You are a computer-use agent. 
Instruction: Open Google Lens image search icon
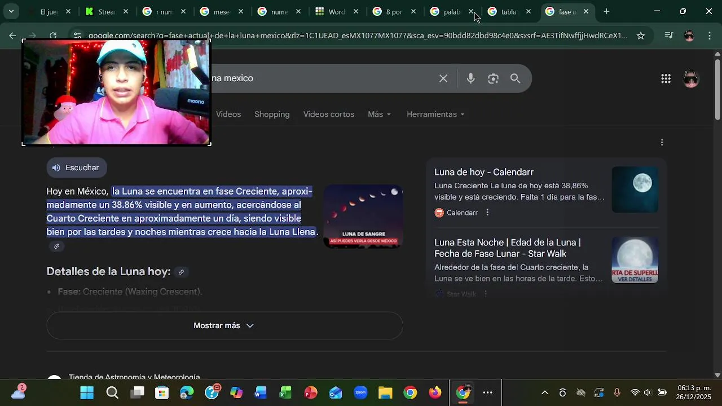(493, 78)
